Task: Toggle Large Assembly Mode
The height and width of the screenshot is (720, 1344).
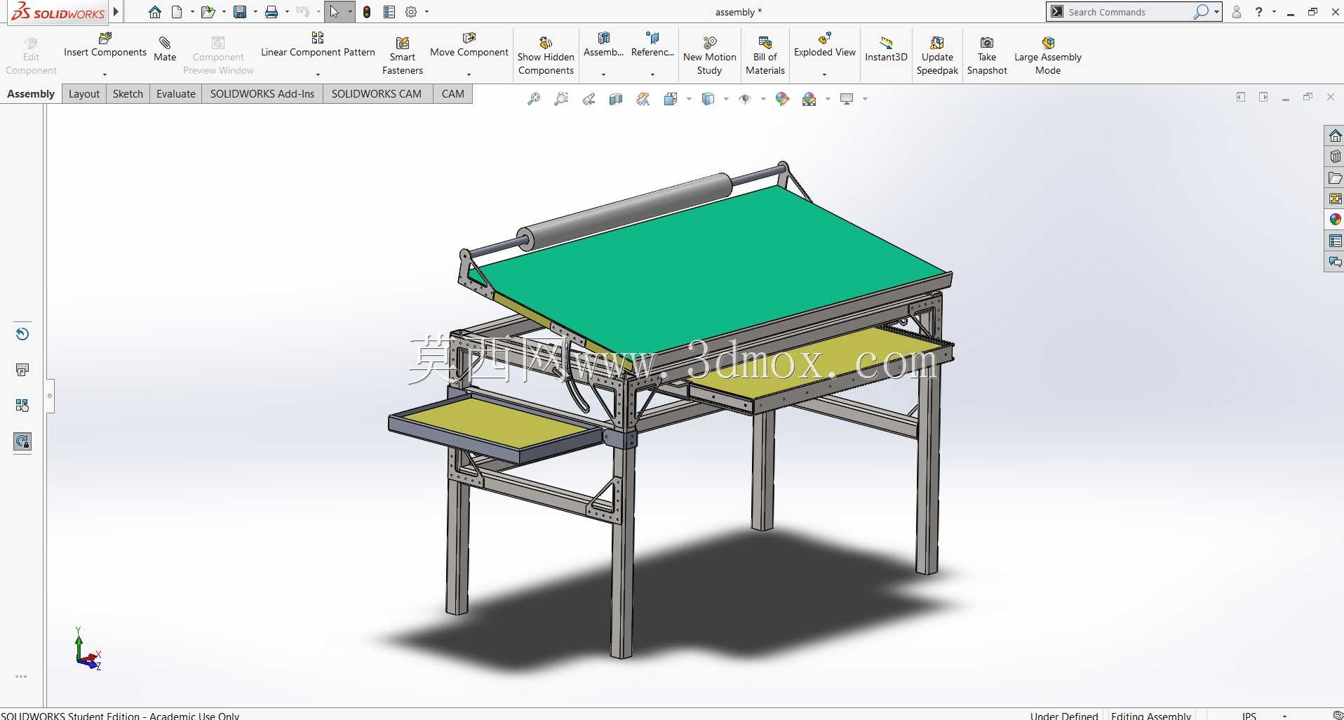Action: click(1048, 55)
